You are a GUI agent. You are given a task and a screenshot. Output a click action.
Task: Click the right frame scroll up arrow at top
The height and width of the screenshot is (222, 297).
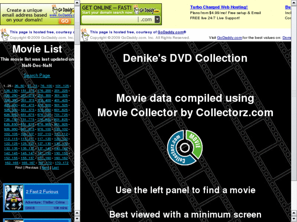(x=294, y=3)
